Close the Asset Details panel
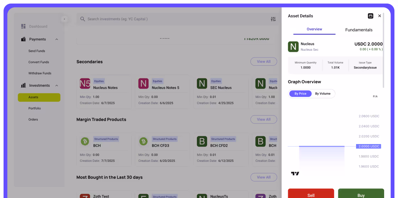 point(380,16)
